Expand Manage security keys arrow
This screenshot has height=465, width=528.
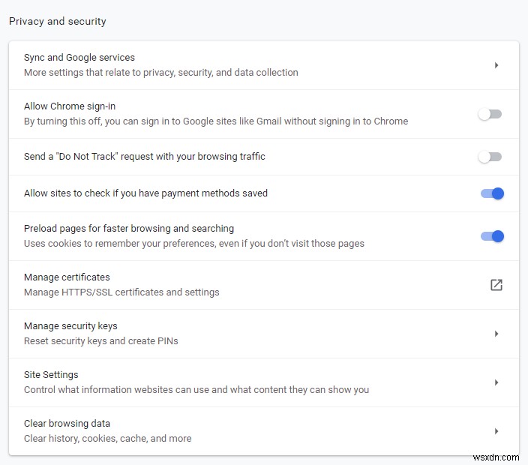point(496,334)
